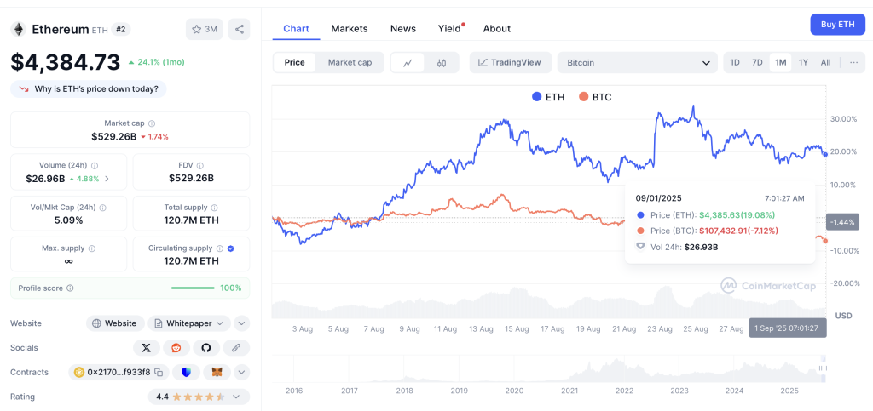
Task: Open Volume (24h) details arrow
Action: pyautogui.click(x=107, y=179)
